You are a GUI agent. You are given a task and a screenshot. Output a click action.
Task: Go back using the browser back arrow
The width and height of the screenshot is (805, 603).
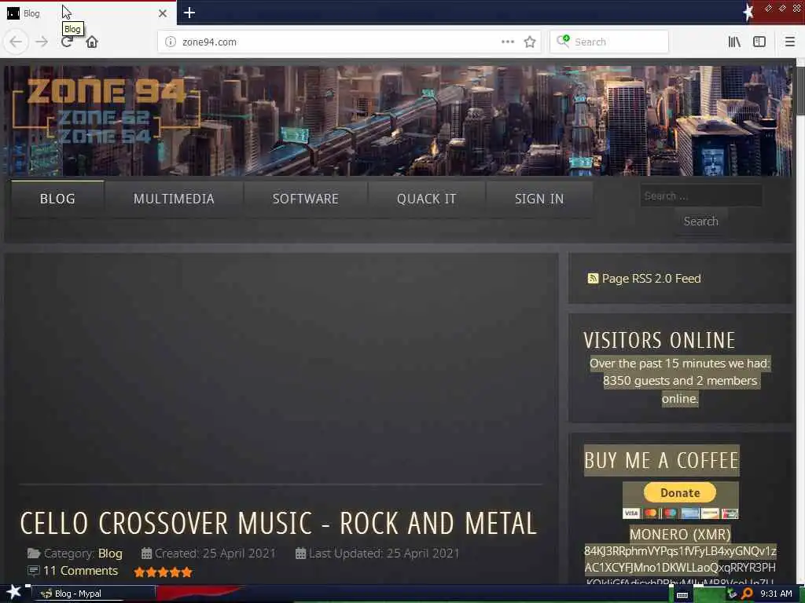pos(16,42)
